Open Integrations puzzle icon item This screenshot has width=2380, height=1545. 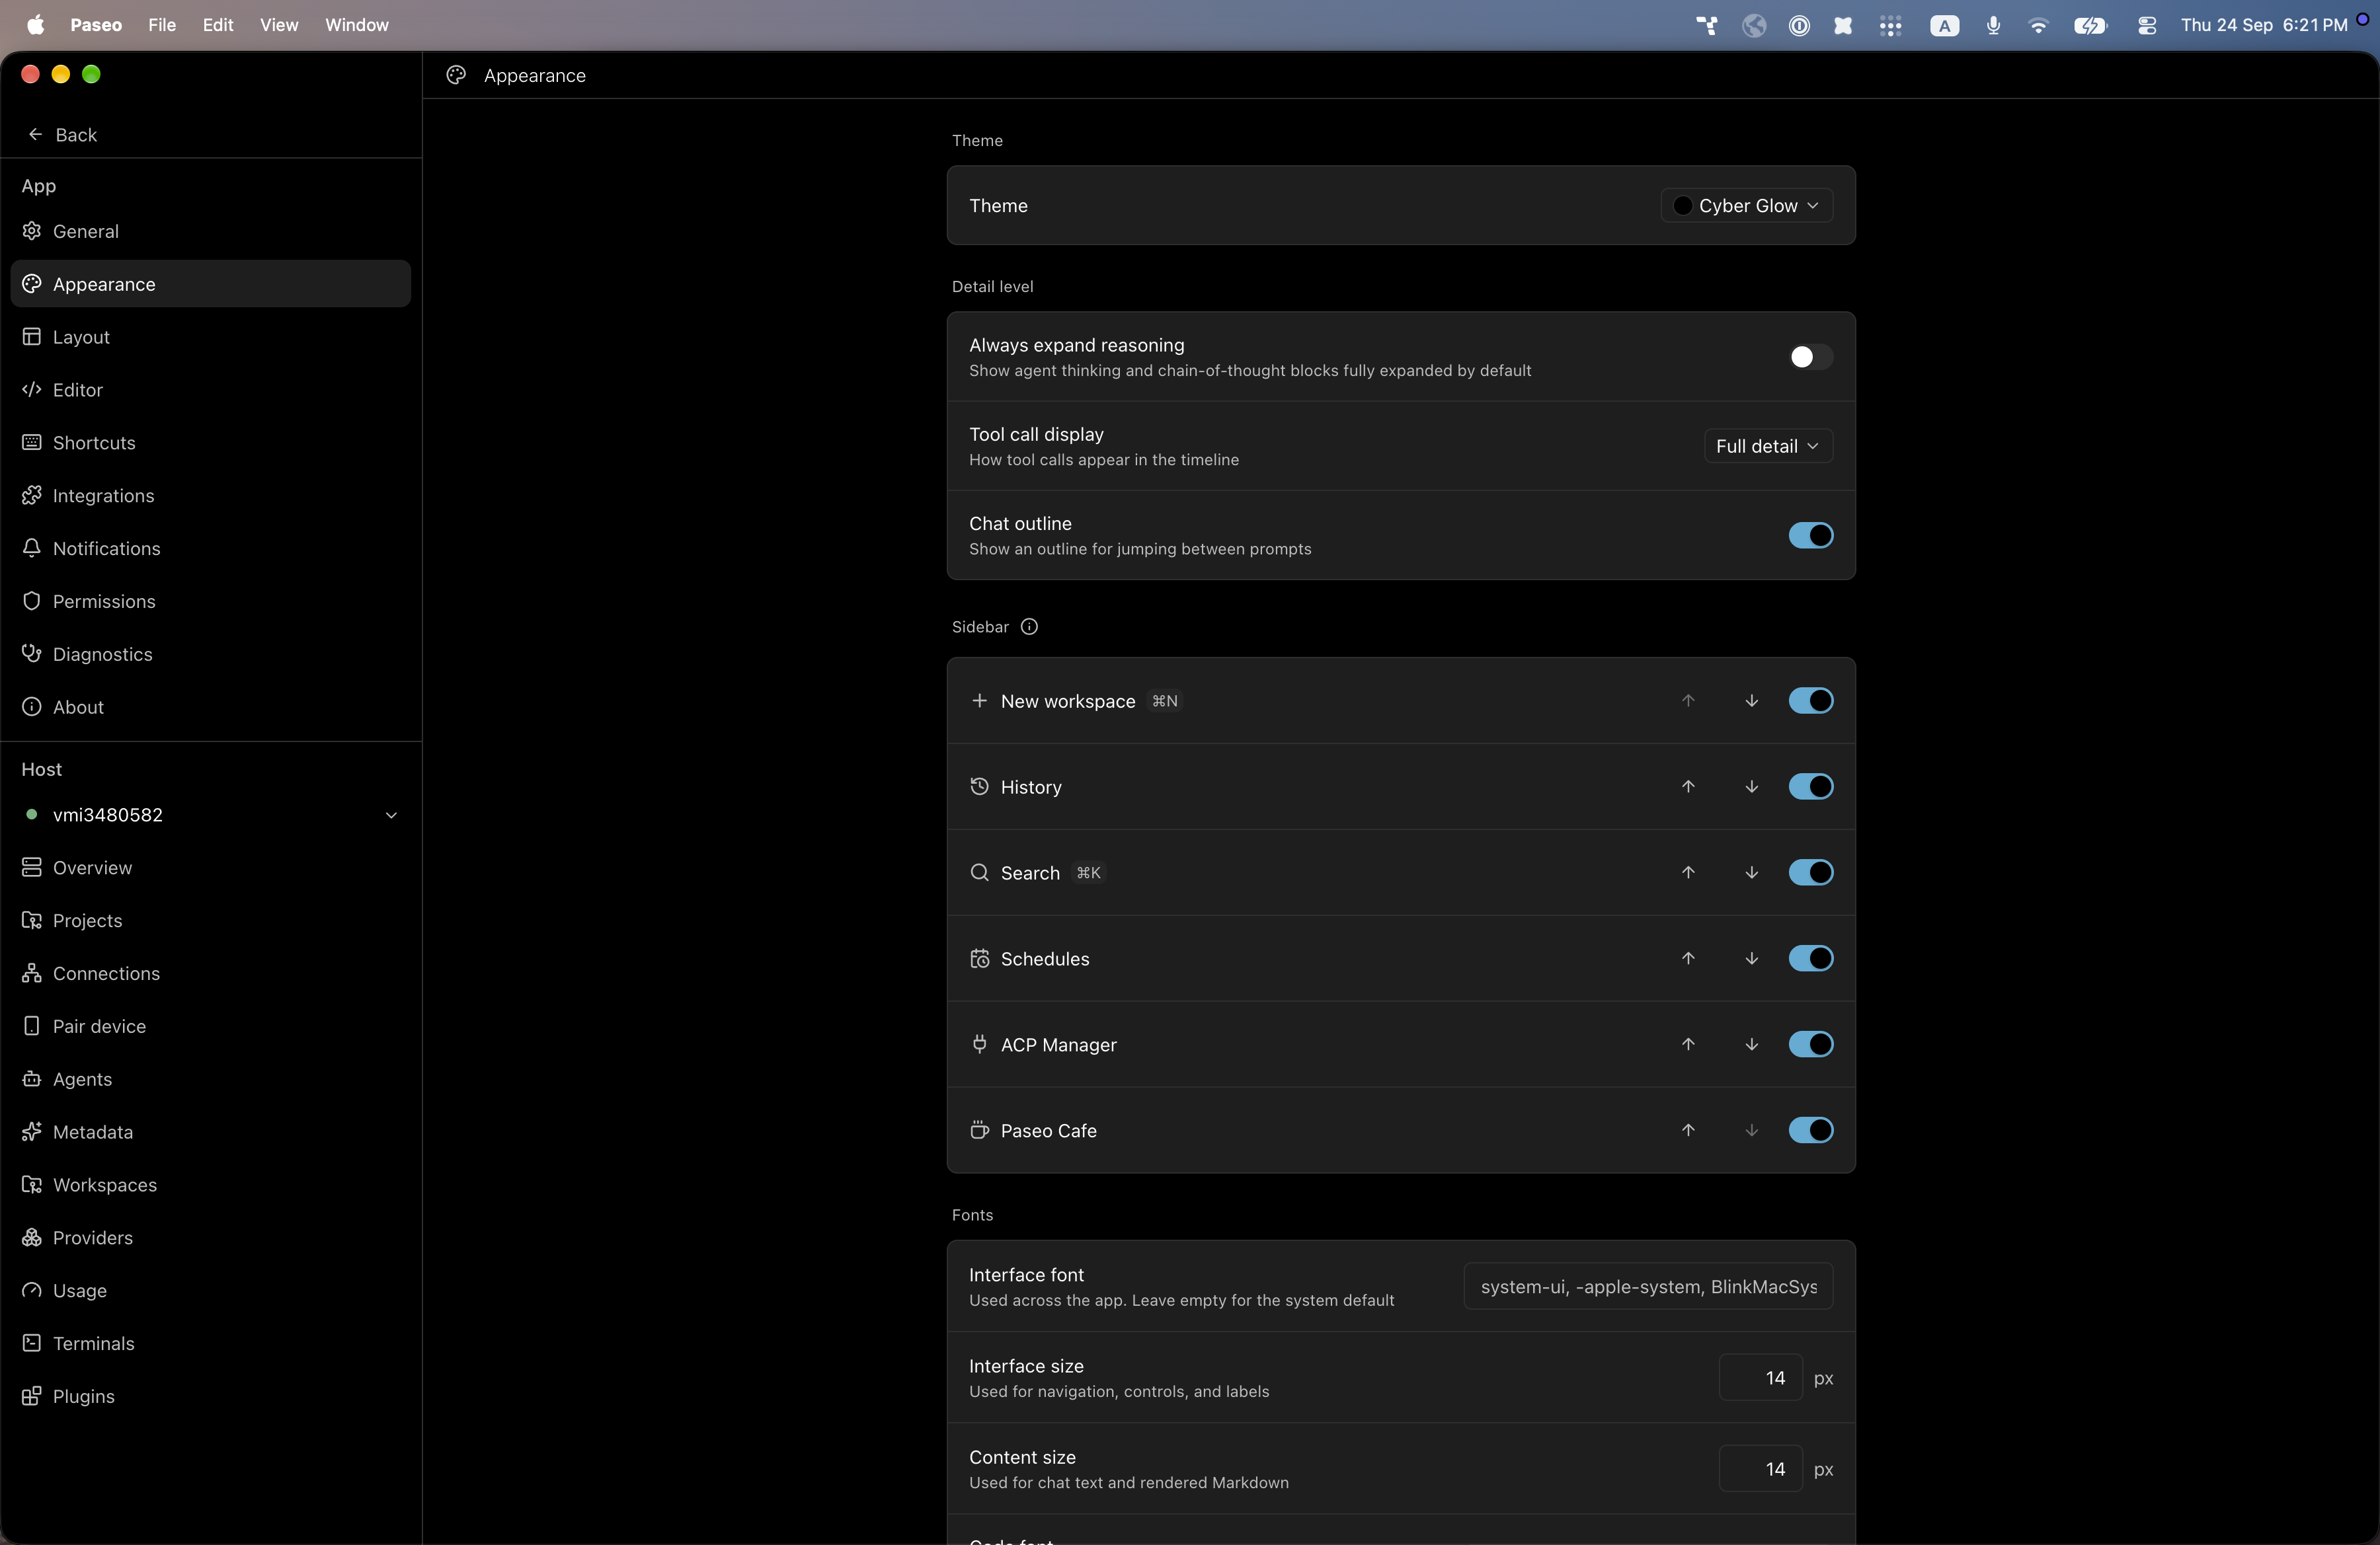pos(32,496)
